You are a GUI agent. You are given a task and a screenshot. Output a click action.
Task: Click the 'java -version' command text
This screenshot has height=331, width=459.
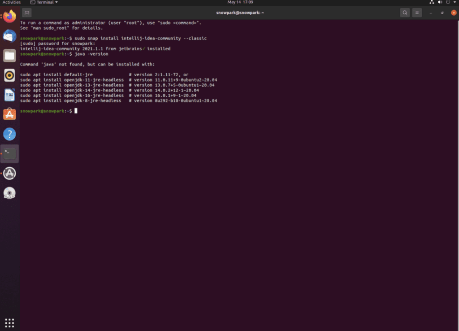click(x=91, y=54)
